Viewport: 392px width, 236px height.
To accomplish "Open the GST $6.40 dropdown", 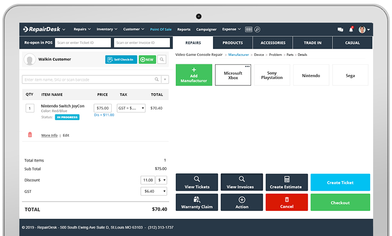I will (x=154, y=191).
